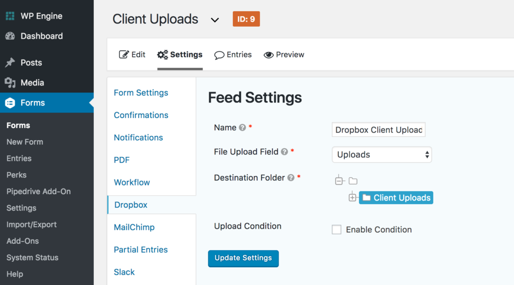Open Notifications settings section
The width and height of the screenshot is (514, 285).
(139, 138)
